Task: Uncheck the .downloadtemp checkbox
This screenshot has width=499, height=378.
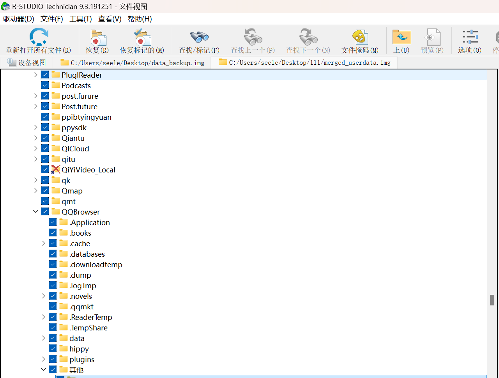Action: (x=53, y=264)
